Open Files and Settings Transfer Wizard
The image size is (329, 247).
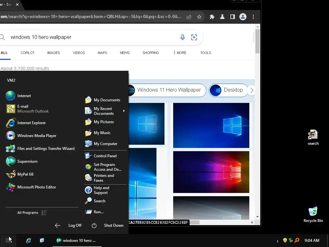point(40,149)
